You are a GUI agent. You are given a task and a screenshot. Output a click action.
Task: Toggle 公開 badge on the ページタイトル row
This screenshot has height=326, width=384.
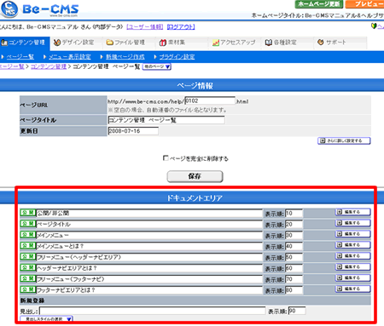[27, 224]
